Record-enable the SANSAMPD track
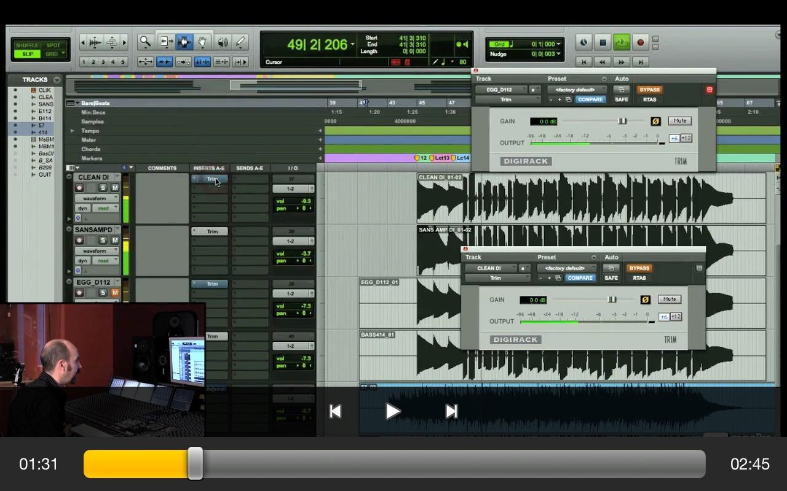787x491 pixels. [x=79, y=241]
